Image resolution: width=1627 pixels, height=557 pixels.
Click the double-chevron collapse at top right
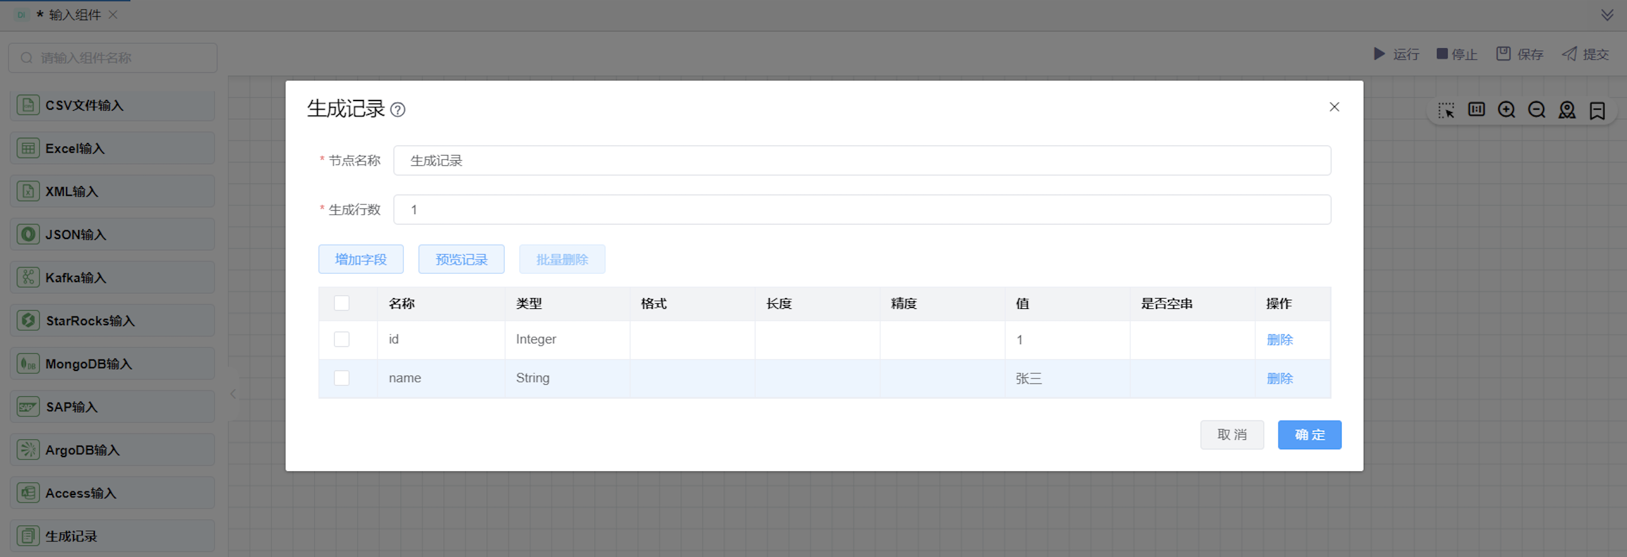[x=1607, y=15]
